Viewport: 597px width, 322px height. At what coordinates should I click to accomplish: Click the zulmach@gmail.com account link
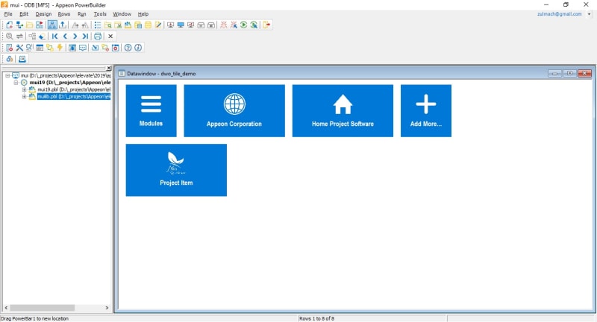pyautogui.click(x=559, y=14)
